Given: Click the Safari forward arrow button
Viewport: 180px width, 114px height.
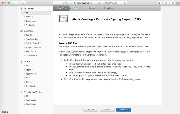Looking at the screenshot, I should point(17,3).
